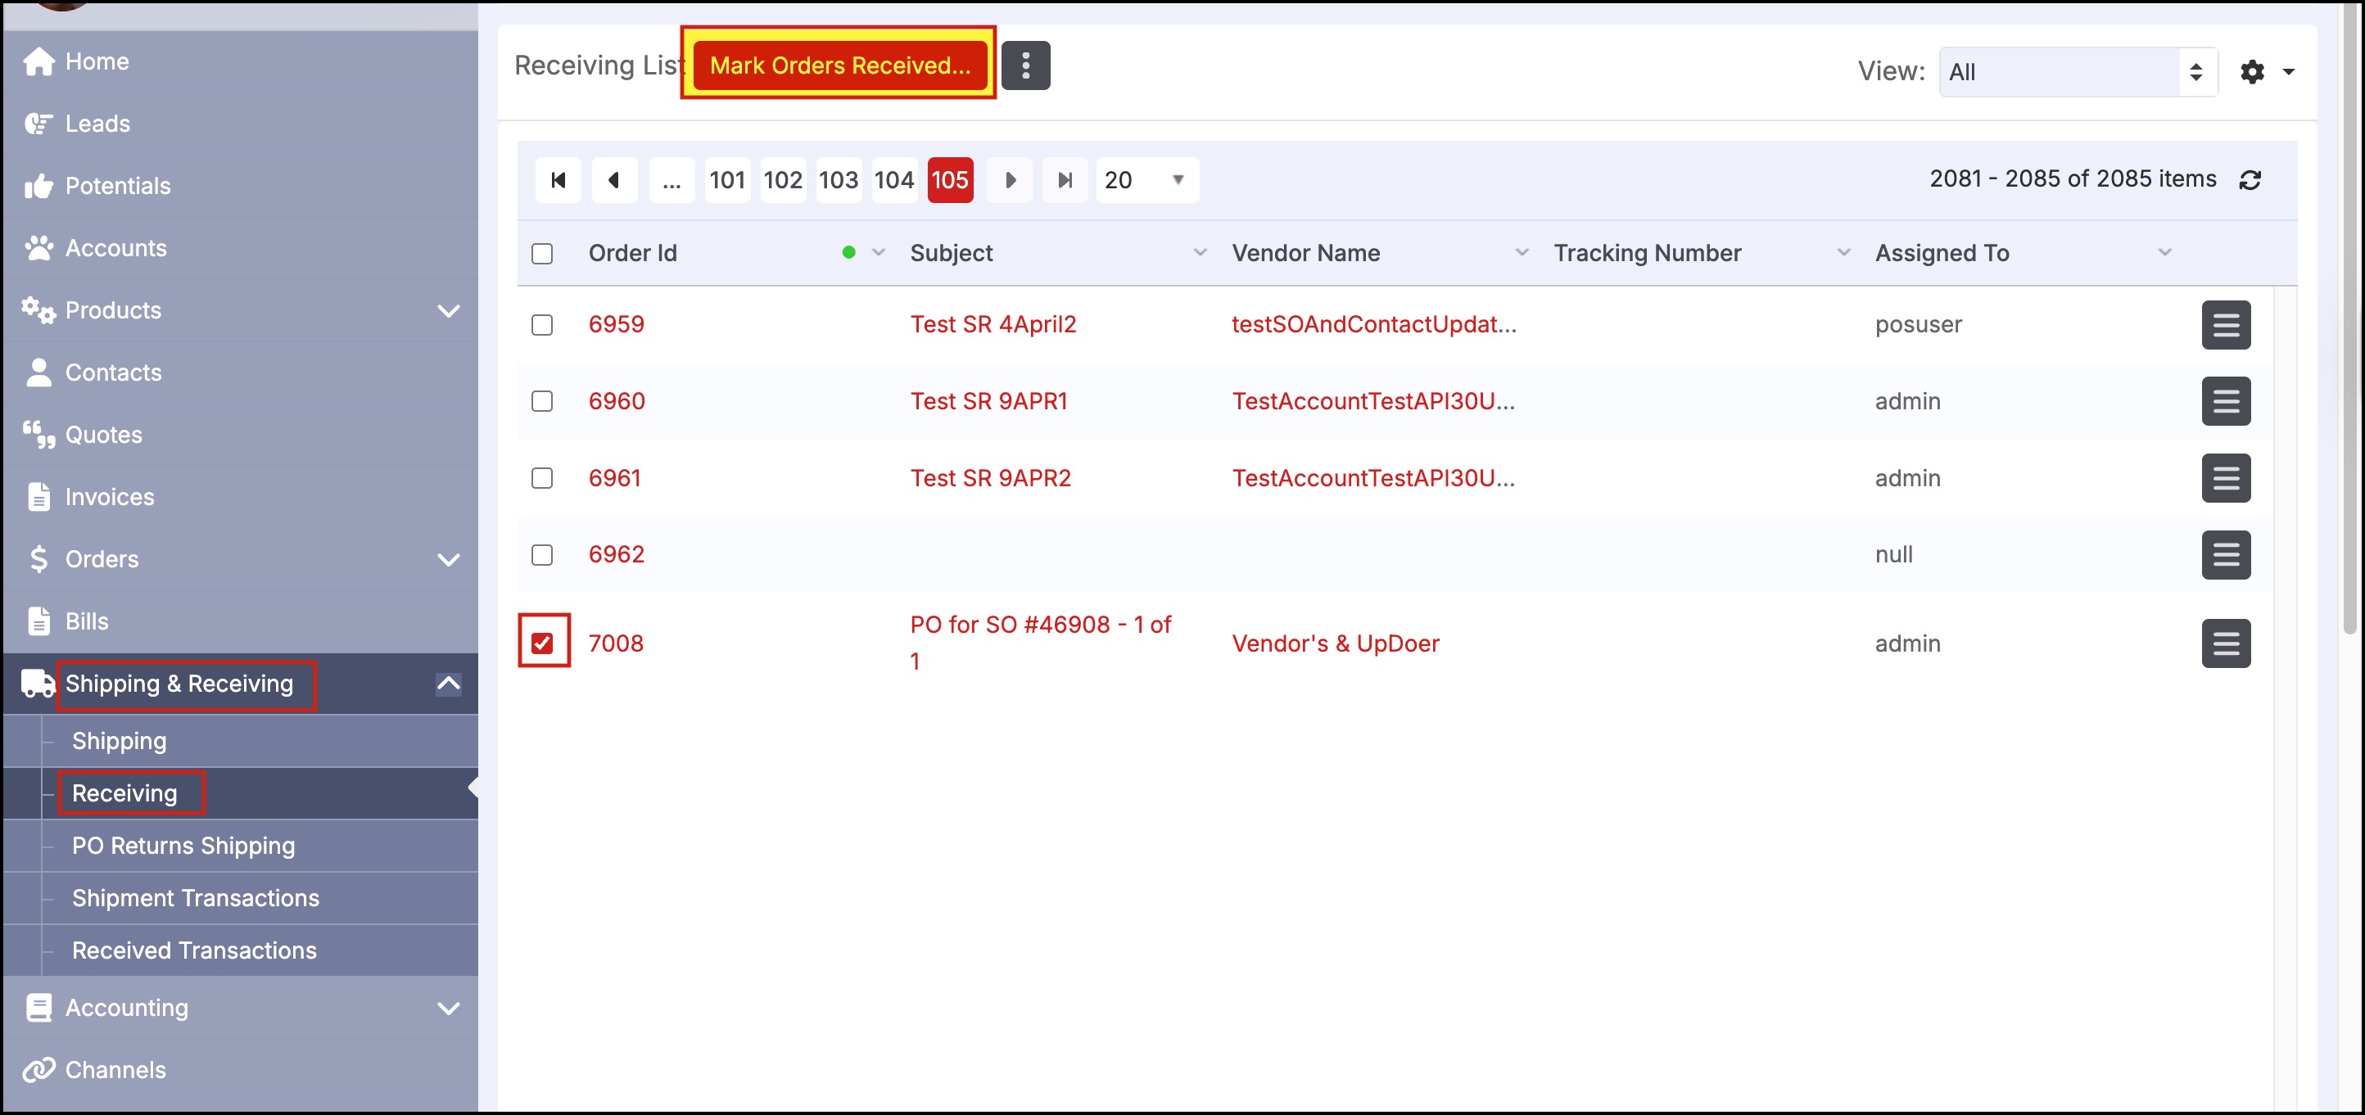Screen dimensions: 2365x1115
Task: Open order 6961 link
Action: tap(614, 478)
